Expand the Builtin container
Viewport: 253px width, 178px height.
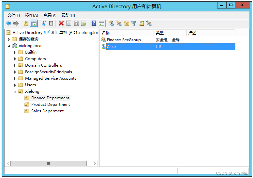pos(15,52)
